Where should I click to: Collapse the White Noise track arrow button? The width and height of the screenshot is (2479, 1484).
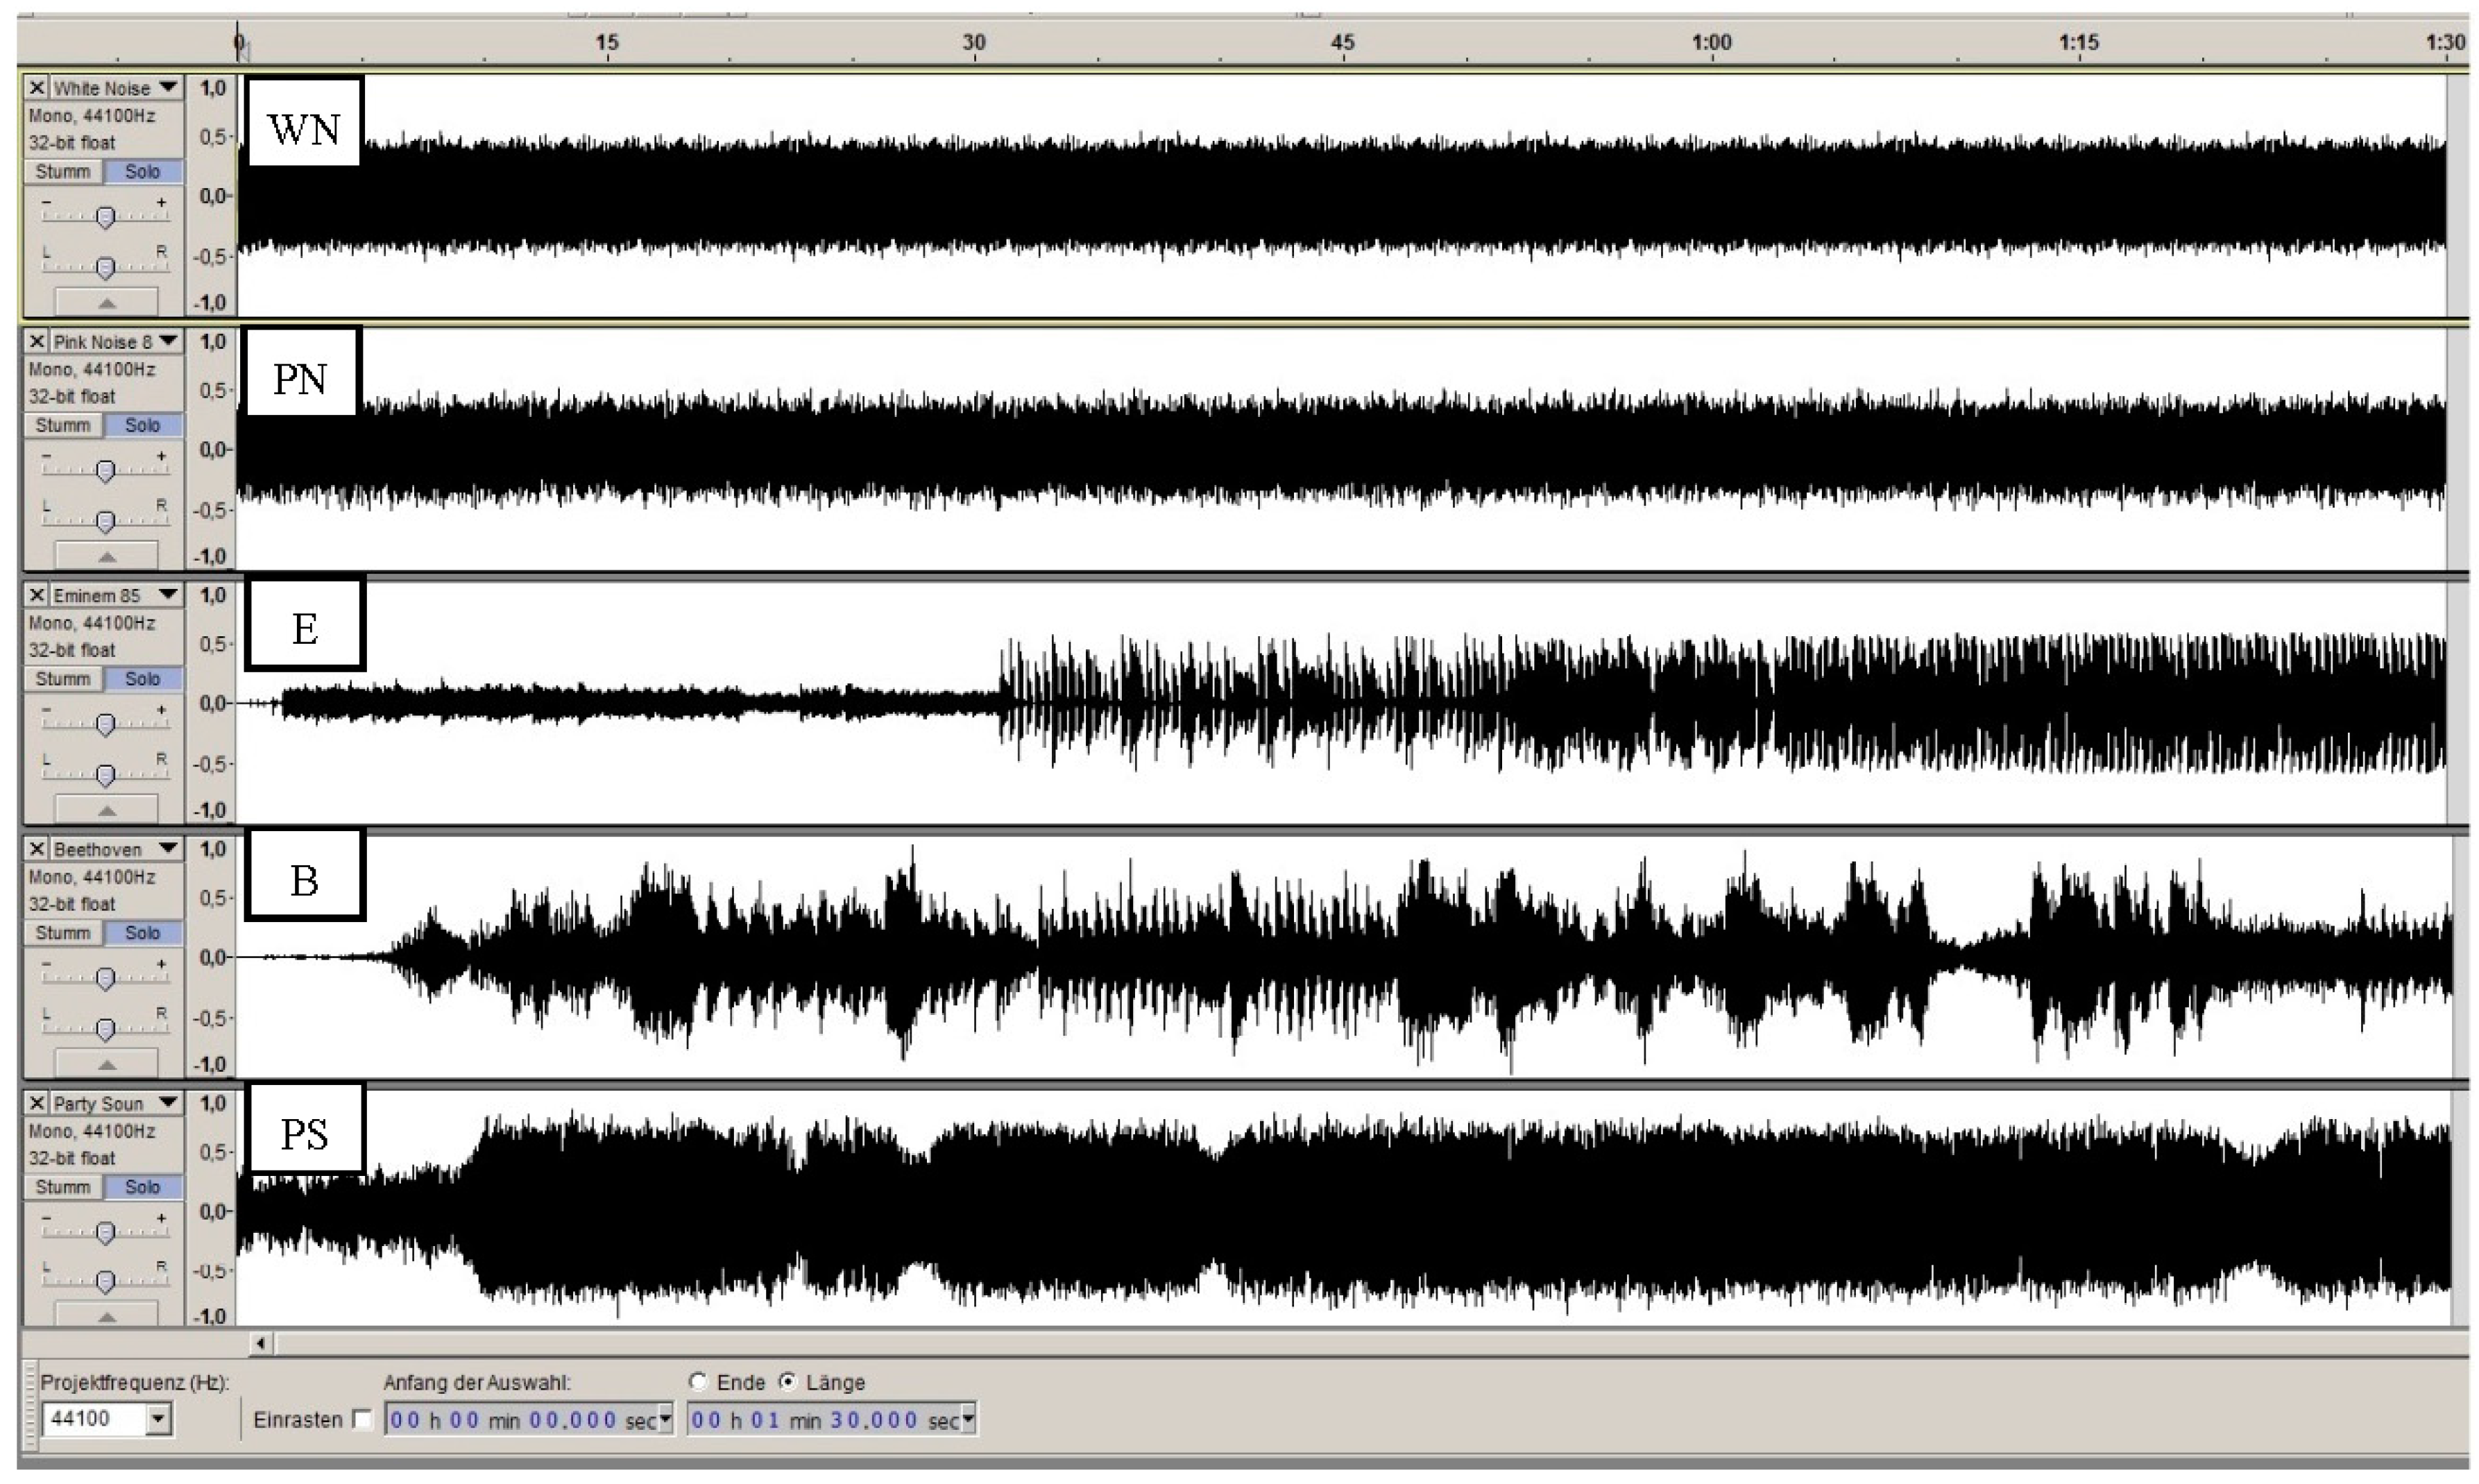[x=106, y=302]
